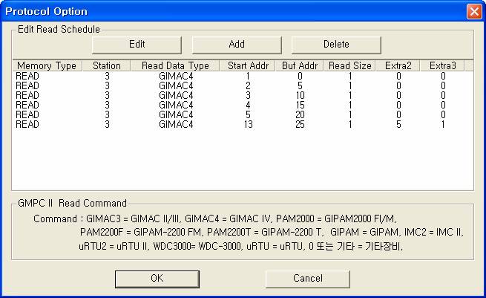Click the Read Size column header
Screen dimensions: 486x298
350,66
